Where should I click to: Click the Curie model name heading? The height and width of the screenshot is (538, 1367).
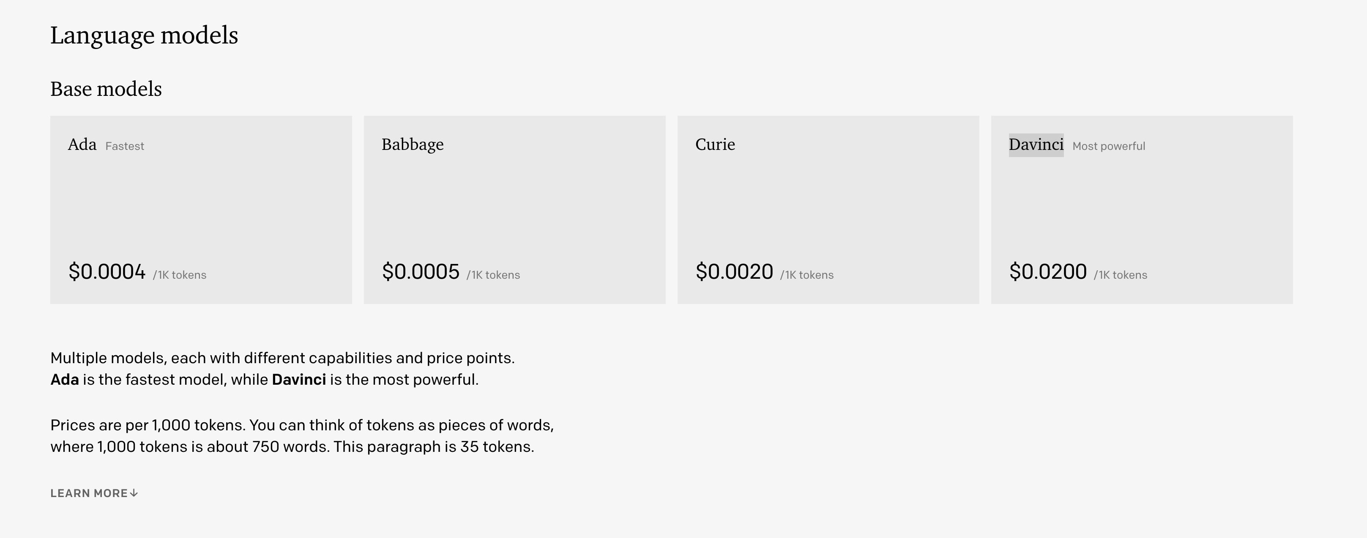coord(715,145)
